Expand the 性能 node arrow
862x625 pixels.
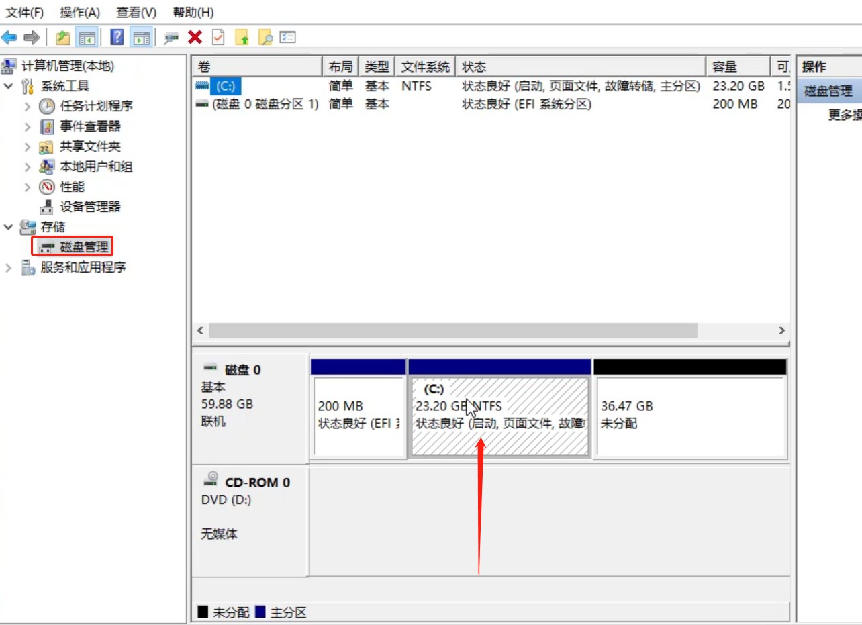click(x=28, y=187)
